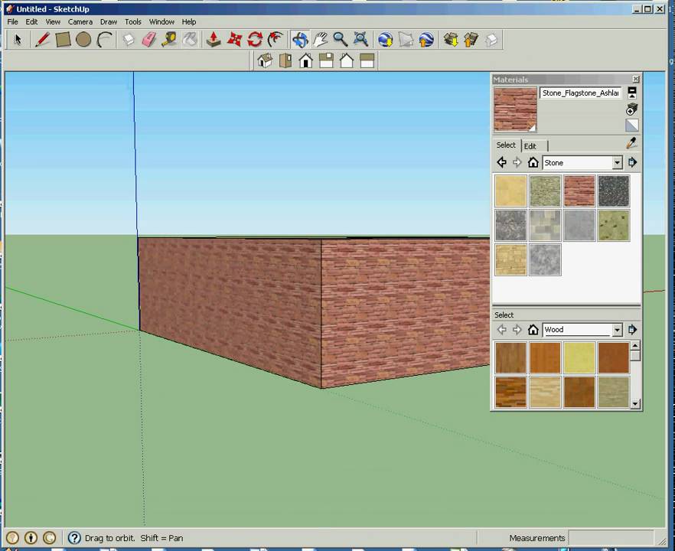675x551 pixels.
Task: Toggle the secondary selection pane display
Action: (x=632, y=93)
